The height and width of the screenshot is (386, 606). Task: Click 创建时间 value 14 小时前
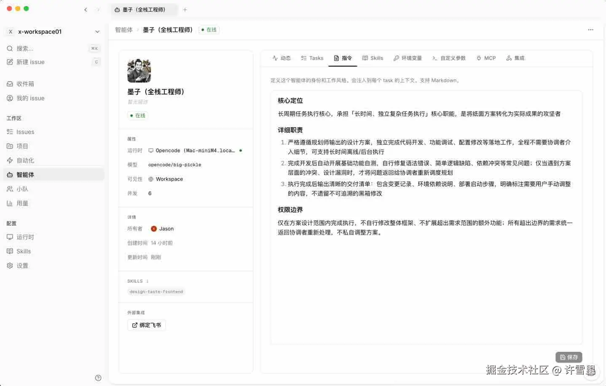162,243
